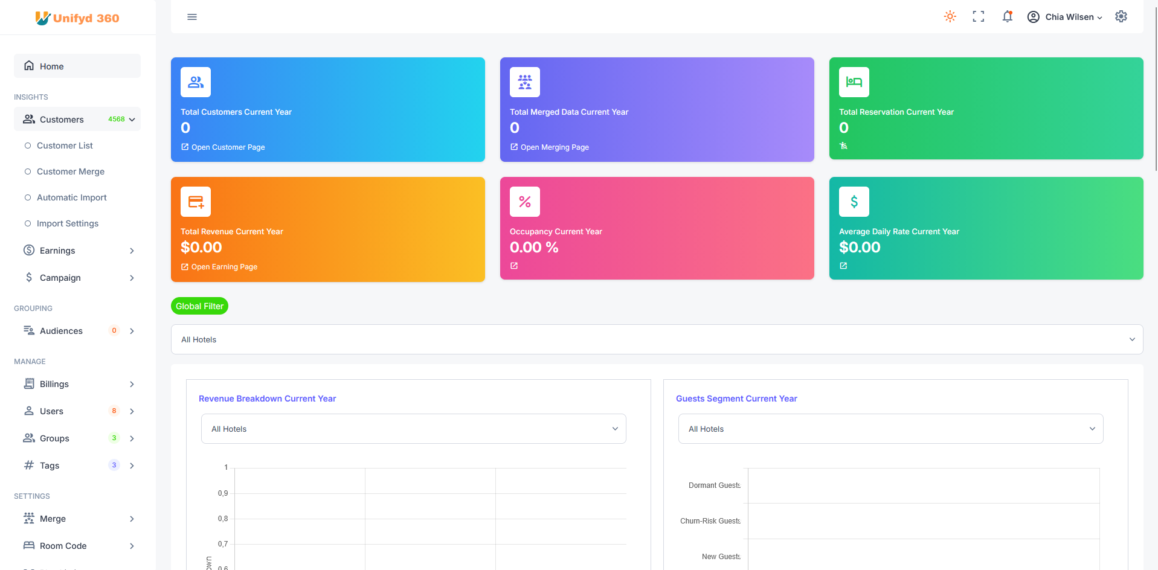Go to Home in sidebar
The width and height of the screenshot is (1158, 570).
[x=77, y=66]
